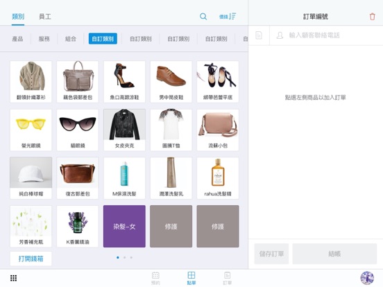Add 復古郵差包 brown bag to order
This screenshot has width=383, height=287.
pyautogui.click(x=78, y=178)
